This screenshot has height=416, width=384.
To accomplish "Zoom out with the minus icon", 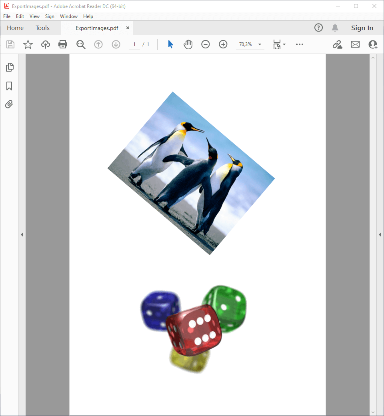I will 206,44.
